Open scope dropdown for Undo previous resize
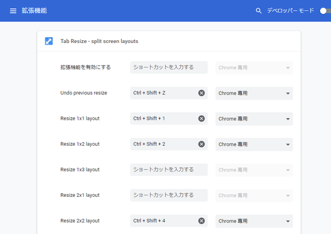The height and width of the screenshot is (234, 331). tap(254, 93)
